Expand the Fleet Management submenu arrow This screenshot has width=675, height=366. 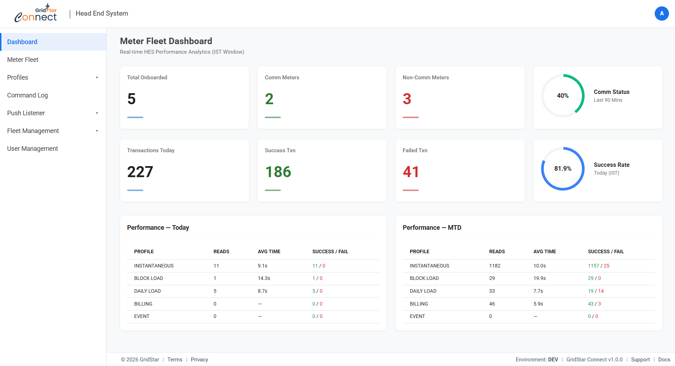pos(97,131)
